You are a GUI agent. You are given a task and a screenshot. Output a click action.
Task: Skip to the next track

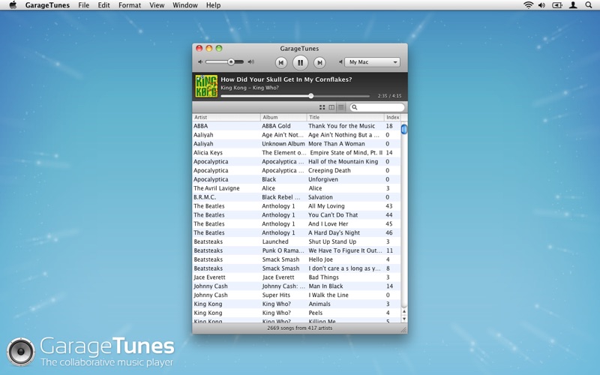coord(319,63)
